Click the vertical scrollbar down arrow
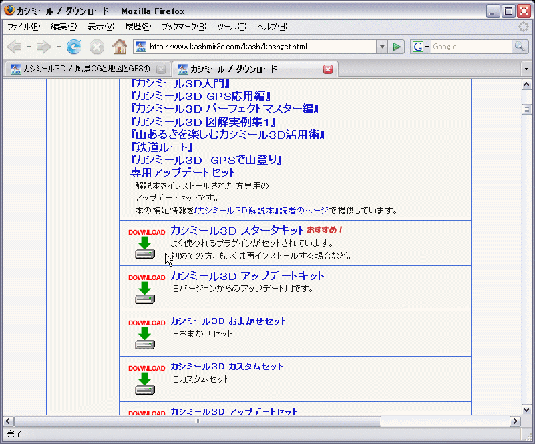535x444 pixels. [x=526, y=410]
